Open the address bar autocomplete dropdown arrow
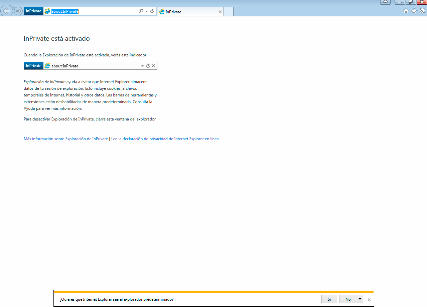The width and height of the screenshot is (427, 307). pyautogui.click(x=146, y=11)
